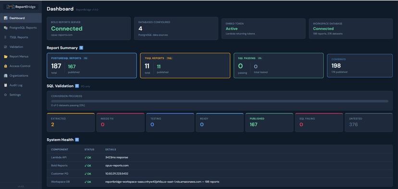View the Audit Log
This screenshot has height=189, width=398.
(x=21, y=85)
